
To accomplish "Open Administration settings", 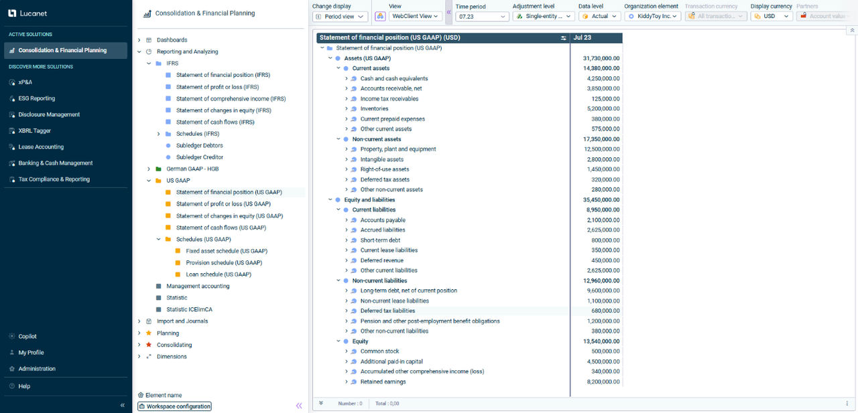I will [37, 369].
